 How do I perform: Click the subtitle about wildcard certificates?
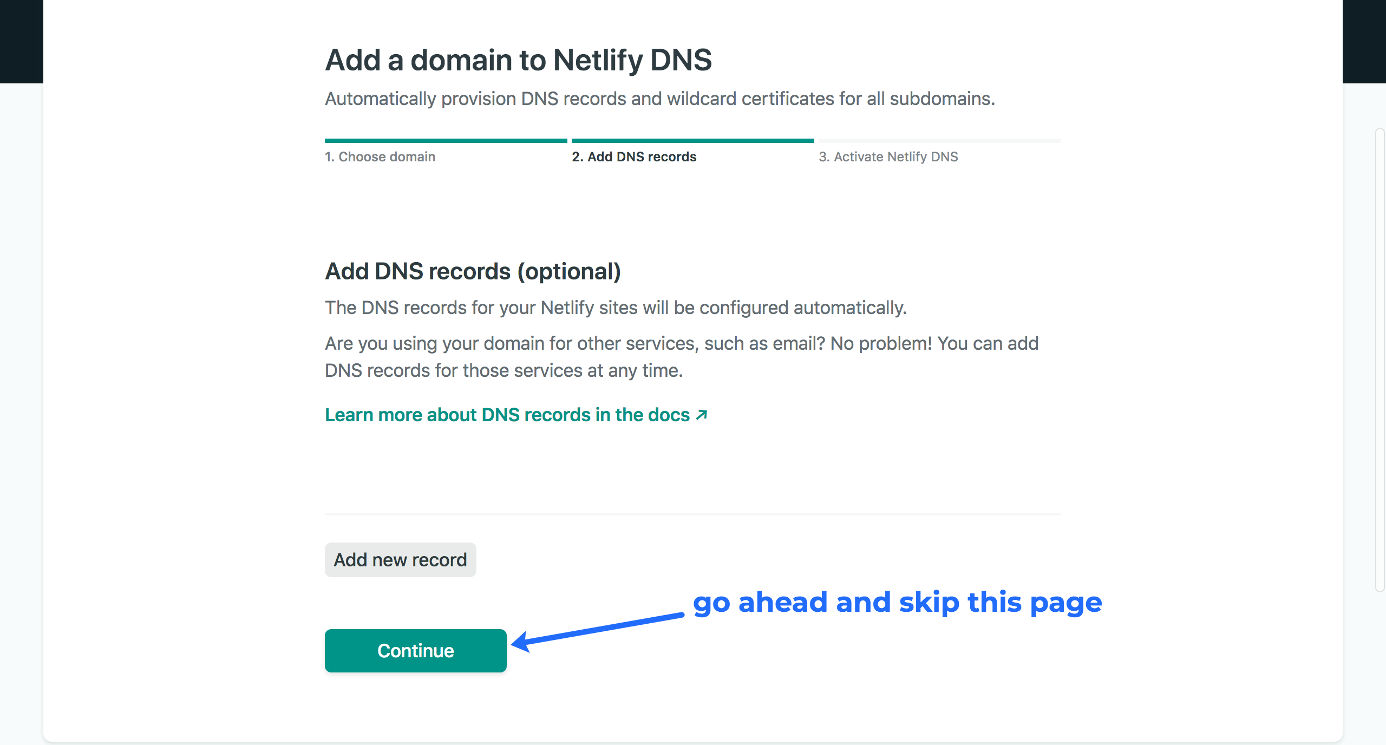[660, 99]
